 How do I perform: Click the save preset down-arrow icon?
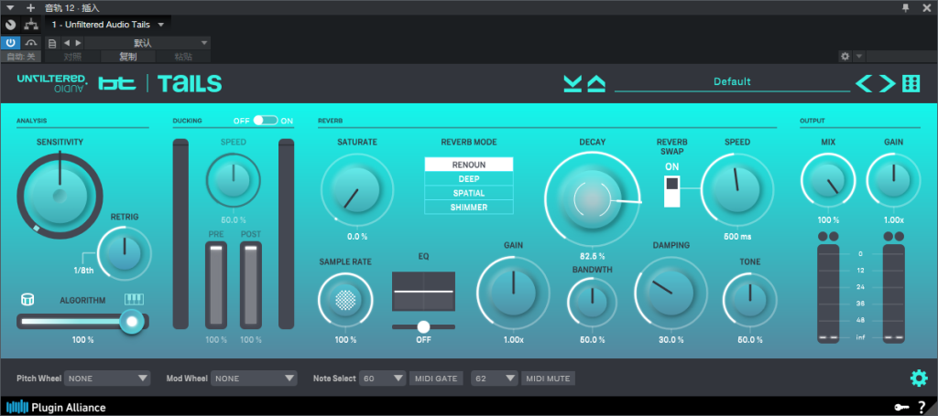pos(573,84)
